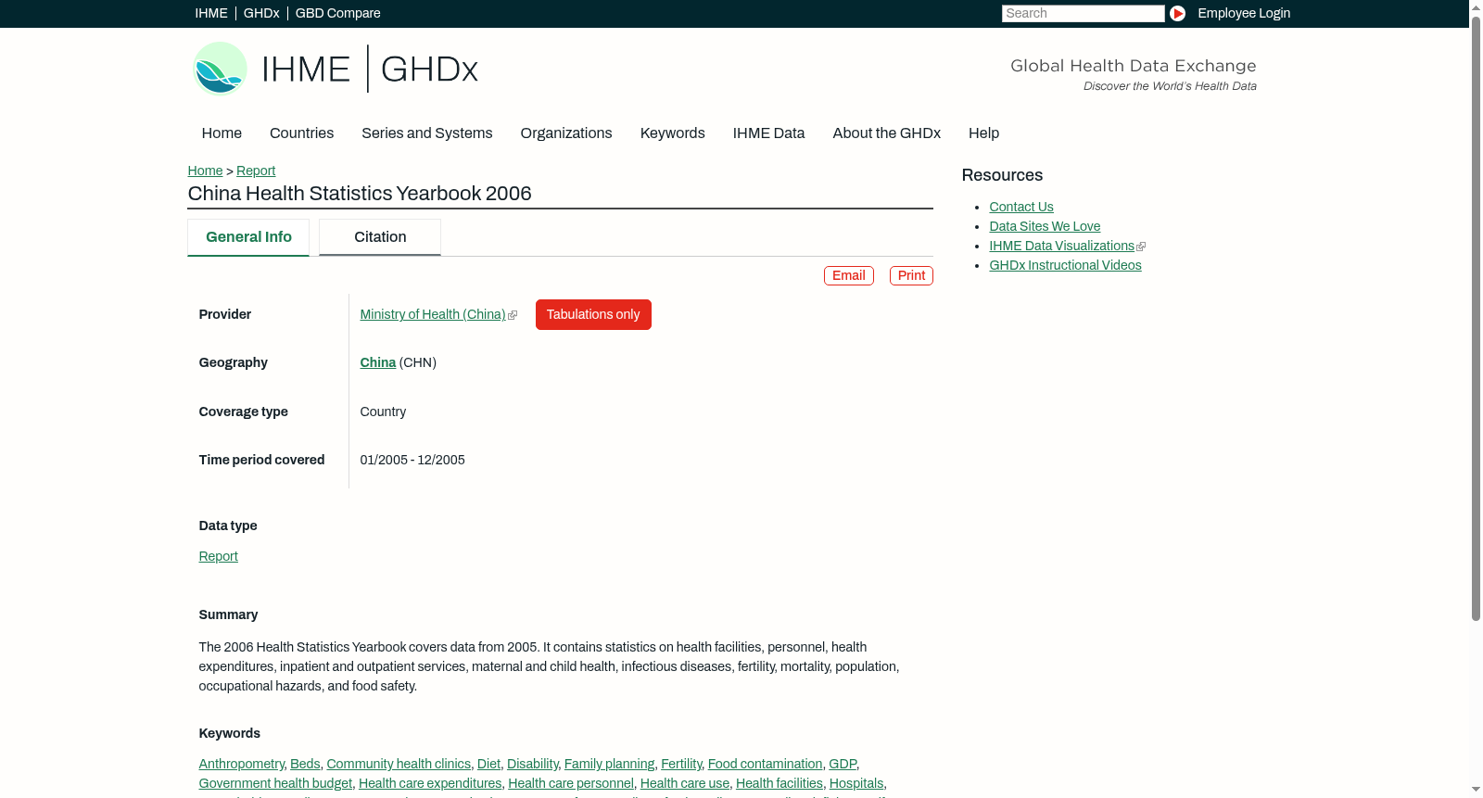Open GHDx Instructional Videos link
Viewport: 1483px width, 798px height.
pyautogui.click(x=1065, y=265)
